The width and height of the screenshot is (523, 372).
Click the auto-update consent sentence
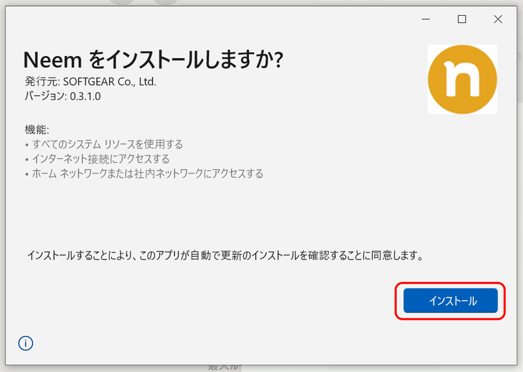226,256
